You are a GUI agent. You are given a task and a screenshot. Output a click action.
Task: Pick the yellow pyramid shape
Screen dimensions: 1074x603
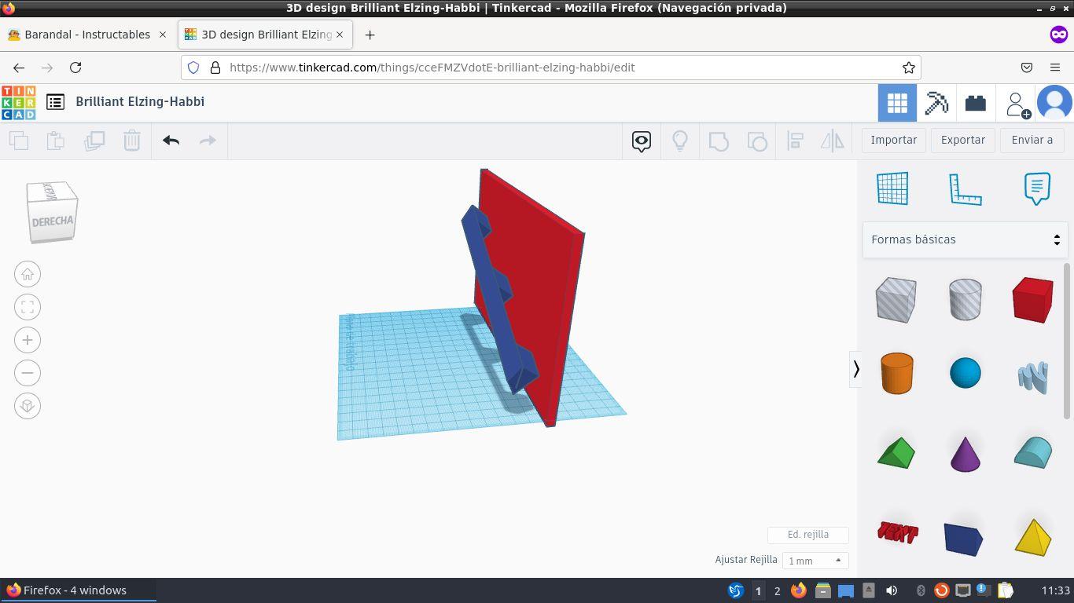point(1033,537)
